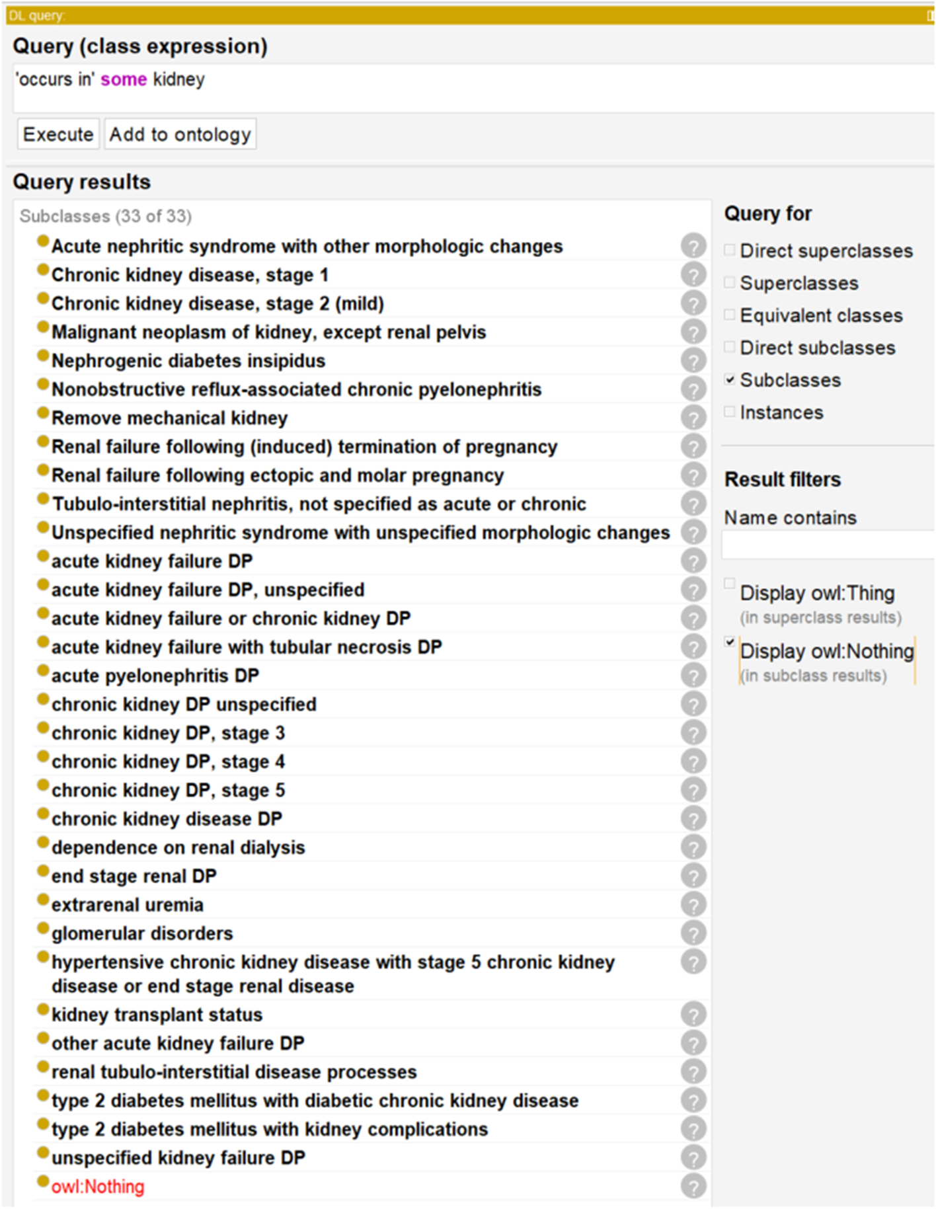Select unspecified kidney failure DP
This screenshot has width=936, height=1209.
tap(178, 1158)
